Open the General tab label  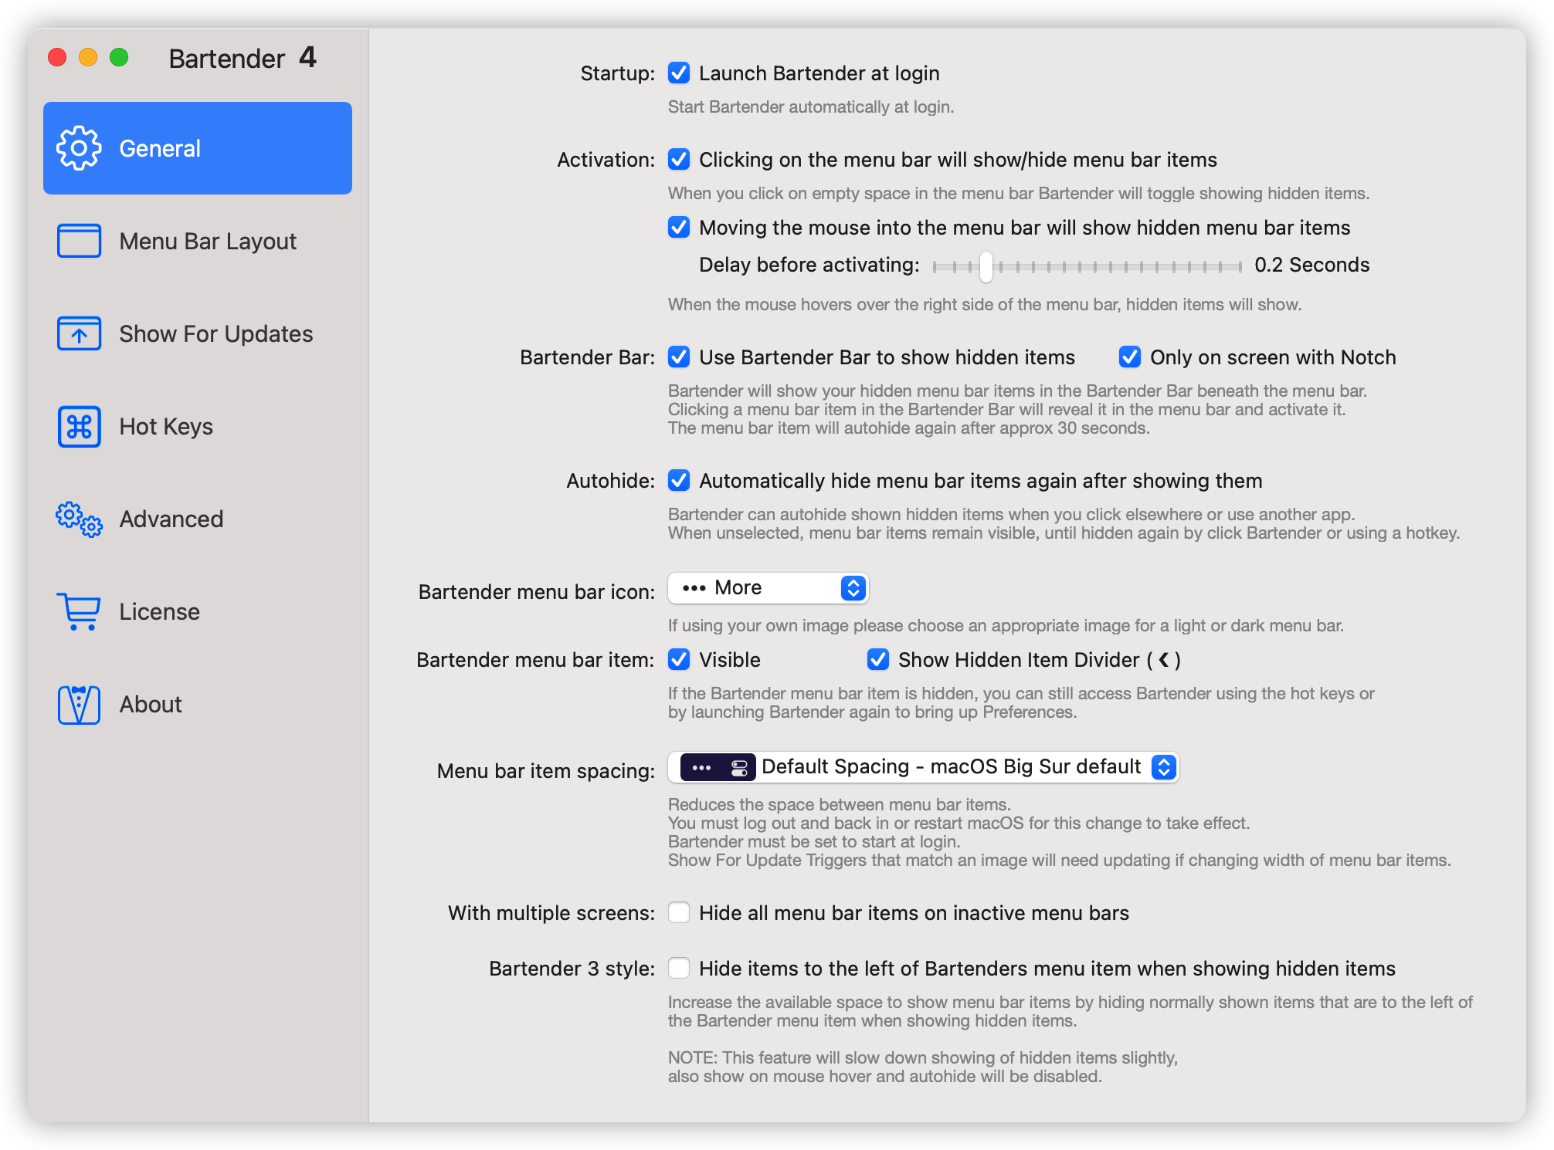click(x=160, y=148)
